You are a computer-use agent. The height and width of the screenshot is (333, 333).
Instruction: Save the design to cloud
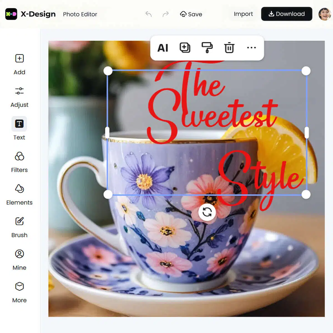pos(191,14)
